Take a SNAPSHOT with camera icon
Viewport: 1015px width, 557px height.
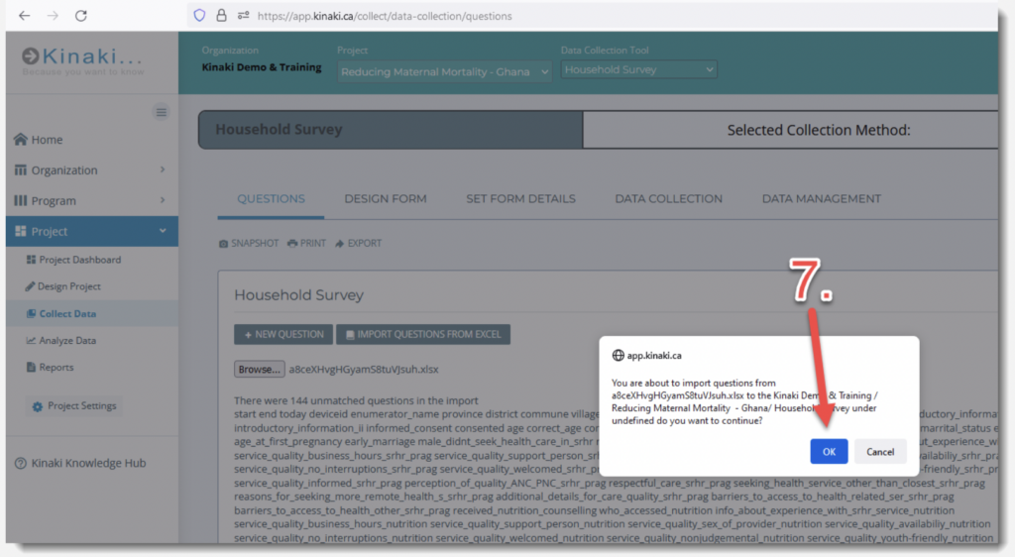click(249, 243)
